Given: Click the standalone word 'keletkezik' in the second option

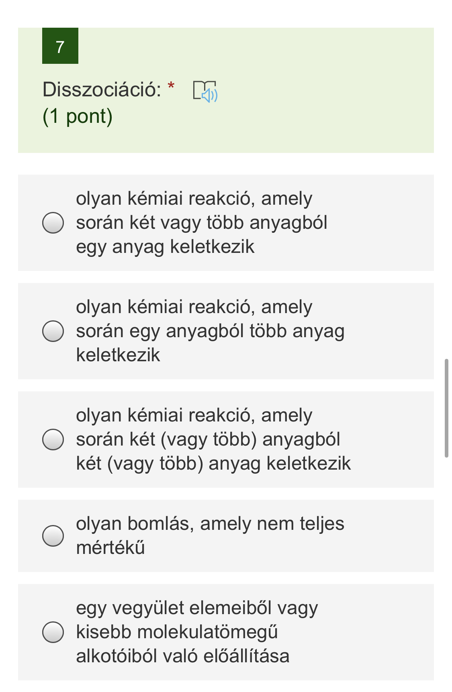Looking at the screenshot, I should [x=118, y=355].
